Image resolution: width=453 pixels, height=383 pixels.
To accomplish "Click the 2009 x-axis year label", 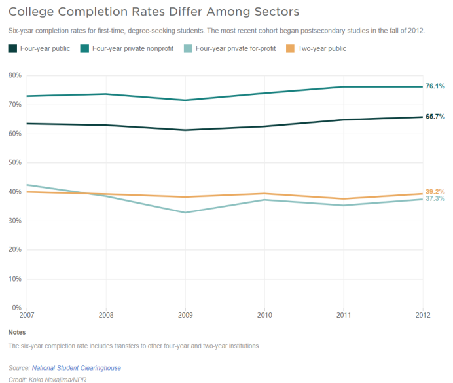I will point(186,315).
